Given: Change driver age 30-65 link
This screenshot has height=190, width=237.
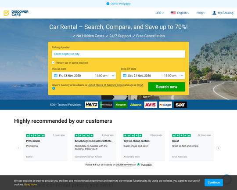Looking at the screenshot, I should click(x=140, y=85).
